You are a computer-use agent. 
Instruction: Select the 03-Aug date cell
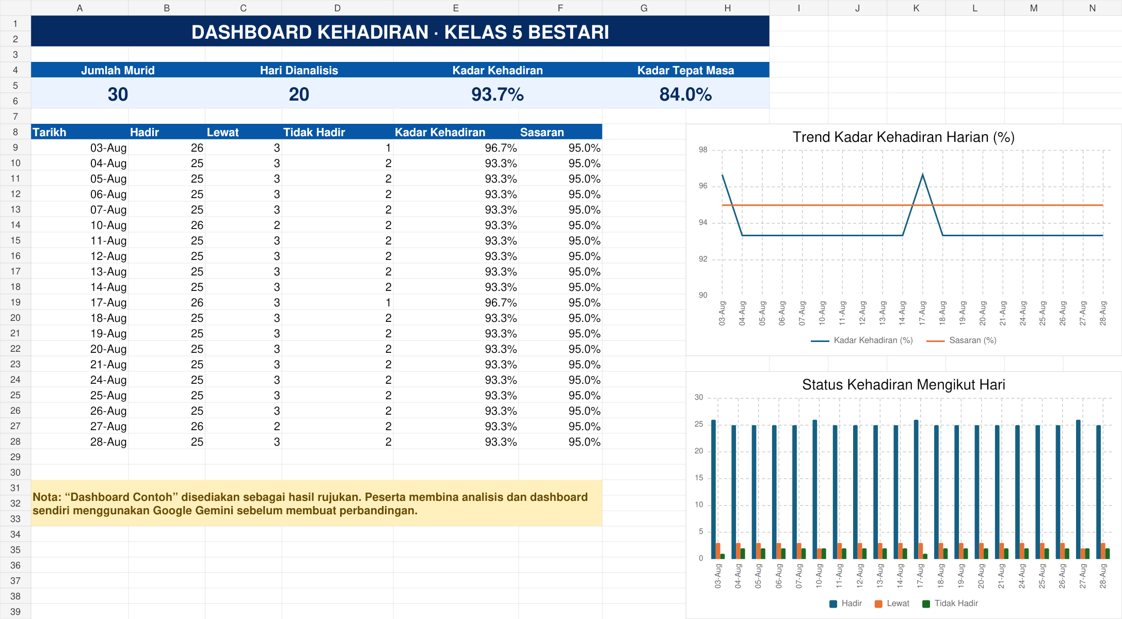[x=79, y=147]
